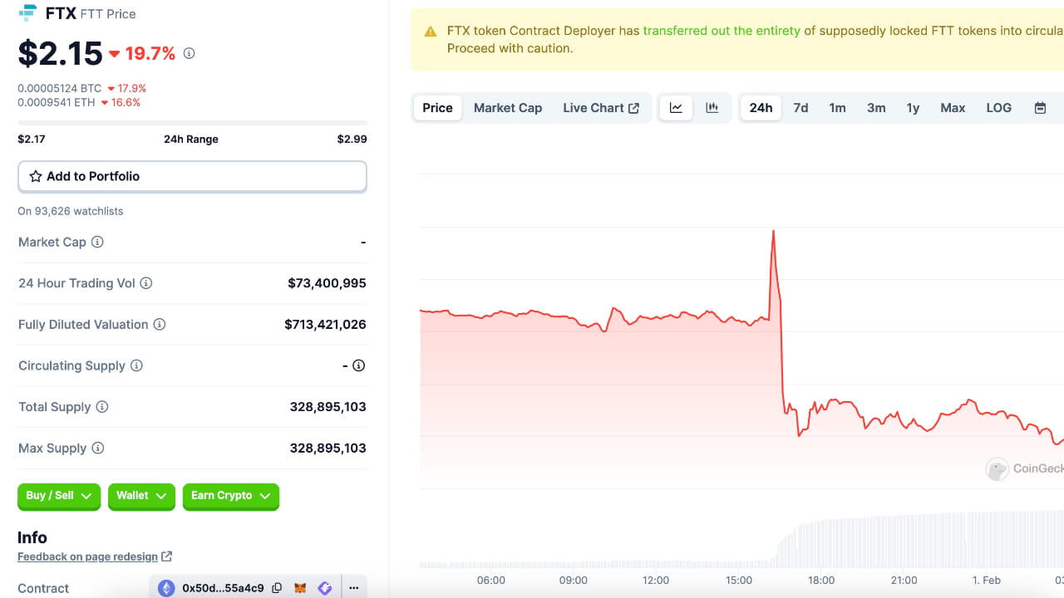The width and height of the screenshot is (1064, 598).
Task: Expand the Buy / Sell dropdown
Action: [58, 497]
